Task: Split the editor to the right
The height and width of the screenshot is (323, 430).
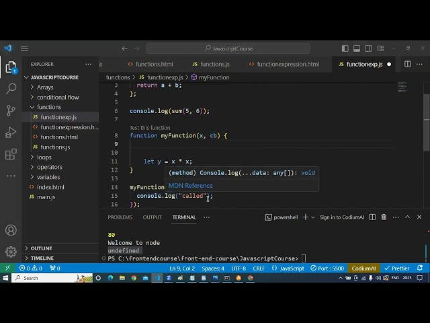Action: (408, 64)
